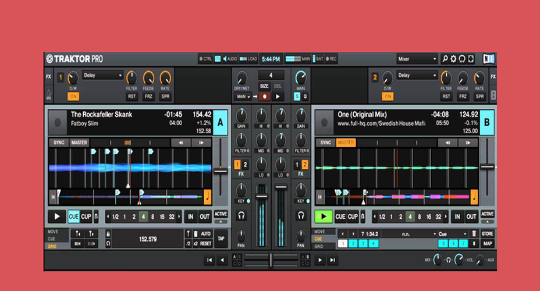
Task: Move Deck A grid left icon
Action: point(78,234)
